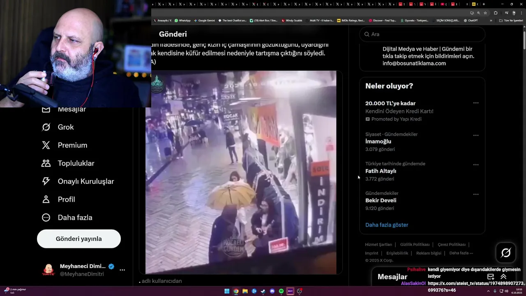The height and width of the screenshot is (296, 526).
Task: Open IMDb: Ratings bookmark
Action: coord(351,20)
